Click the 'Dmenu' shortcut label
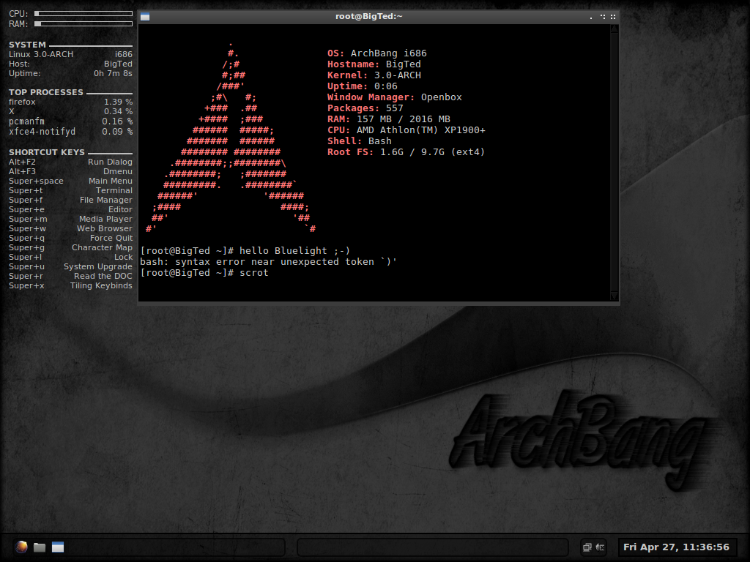Viewport: 750px width, 562px height. (x=118, y=171)
